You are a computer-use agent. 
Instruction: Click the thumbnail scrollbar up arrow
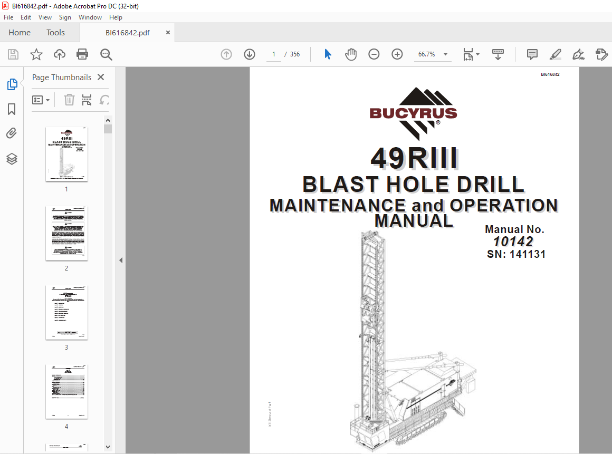[108, 120]
